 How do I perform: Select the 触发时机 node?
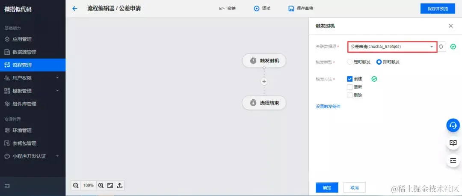(x=264, y=60)
